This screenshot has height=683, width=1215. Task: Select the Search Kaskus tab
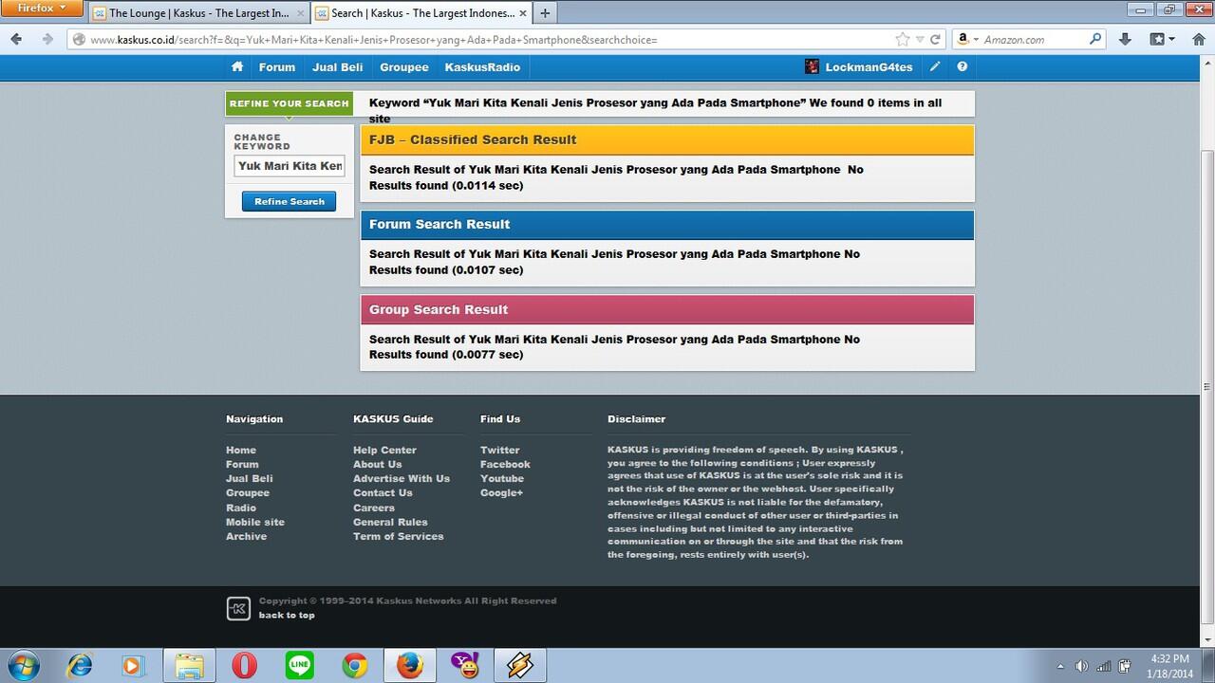click(421, 13)
